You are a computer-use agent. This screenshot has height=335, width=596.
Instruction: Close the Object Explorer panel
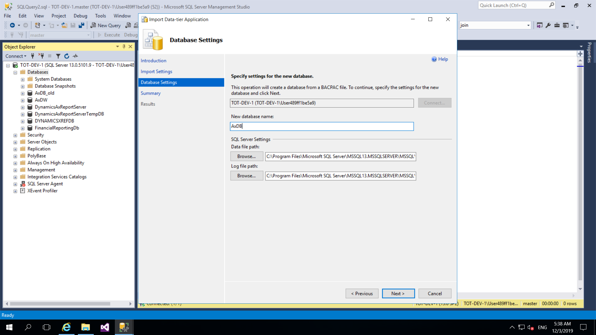pyautogui.click(x=130, y=47)
